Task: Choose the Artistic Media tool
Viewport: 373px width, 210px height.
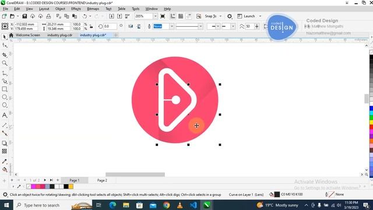Action: pyautogui.click(x=5, y=81)
